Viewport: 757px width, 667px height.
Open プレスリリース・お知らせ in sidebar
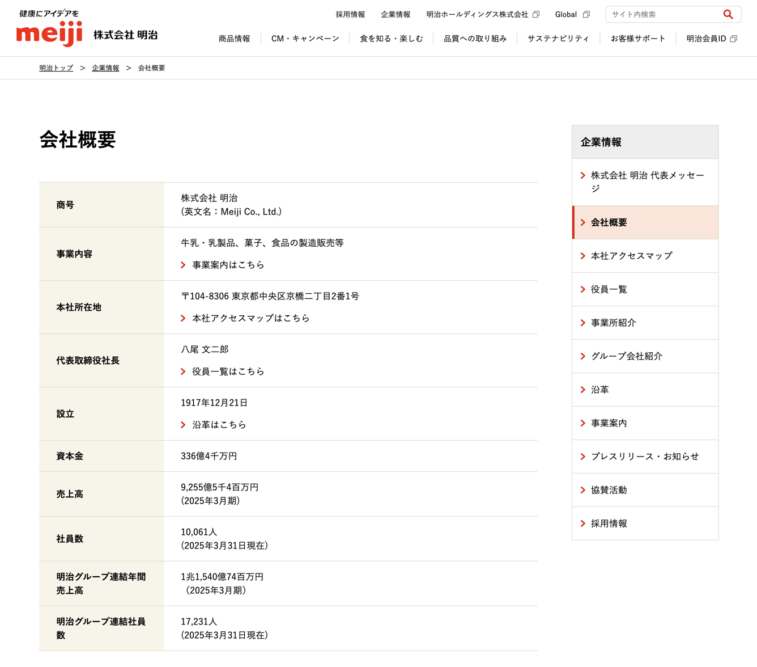coord(645,457)
